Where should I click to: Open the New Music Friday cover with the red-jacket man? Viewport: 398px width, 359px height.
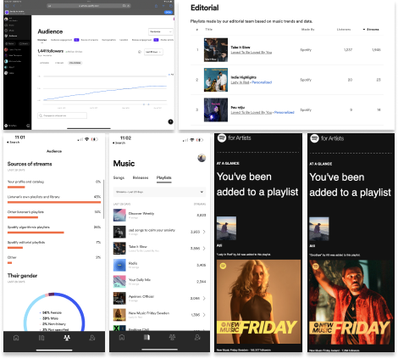coord(351,302)
